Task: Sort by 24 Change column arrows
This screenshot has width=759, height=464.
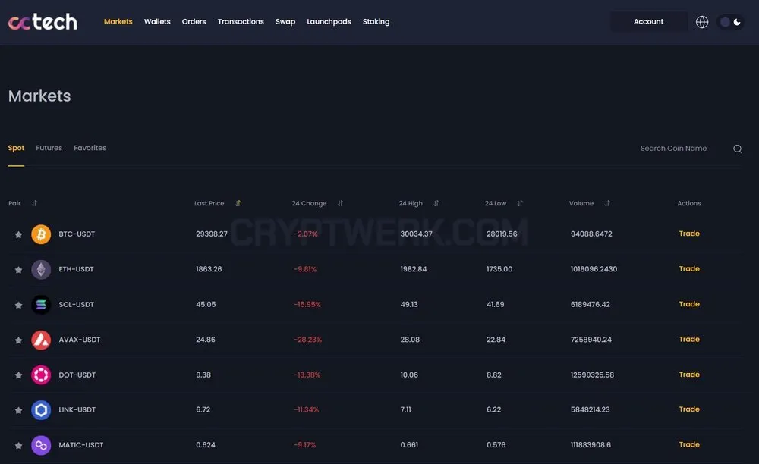Action: [x=340, y=203]
